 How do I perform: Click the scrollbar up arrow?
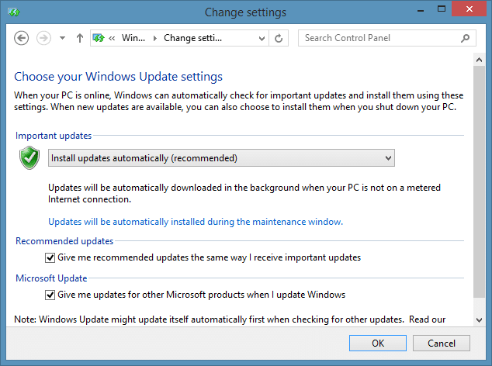tap(479, 60)
